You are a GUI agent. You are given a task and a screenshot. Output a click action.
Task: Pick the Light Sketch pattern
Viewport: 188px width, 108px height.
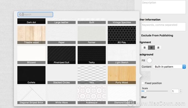122,55
